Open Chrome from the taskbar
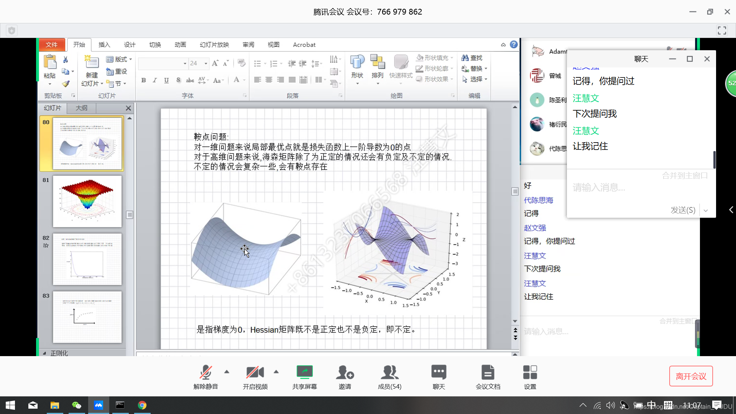The image size is (736, 414). pyautogui.click(x=142, y=405)
